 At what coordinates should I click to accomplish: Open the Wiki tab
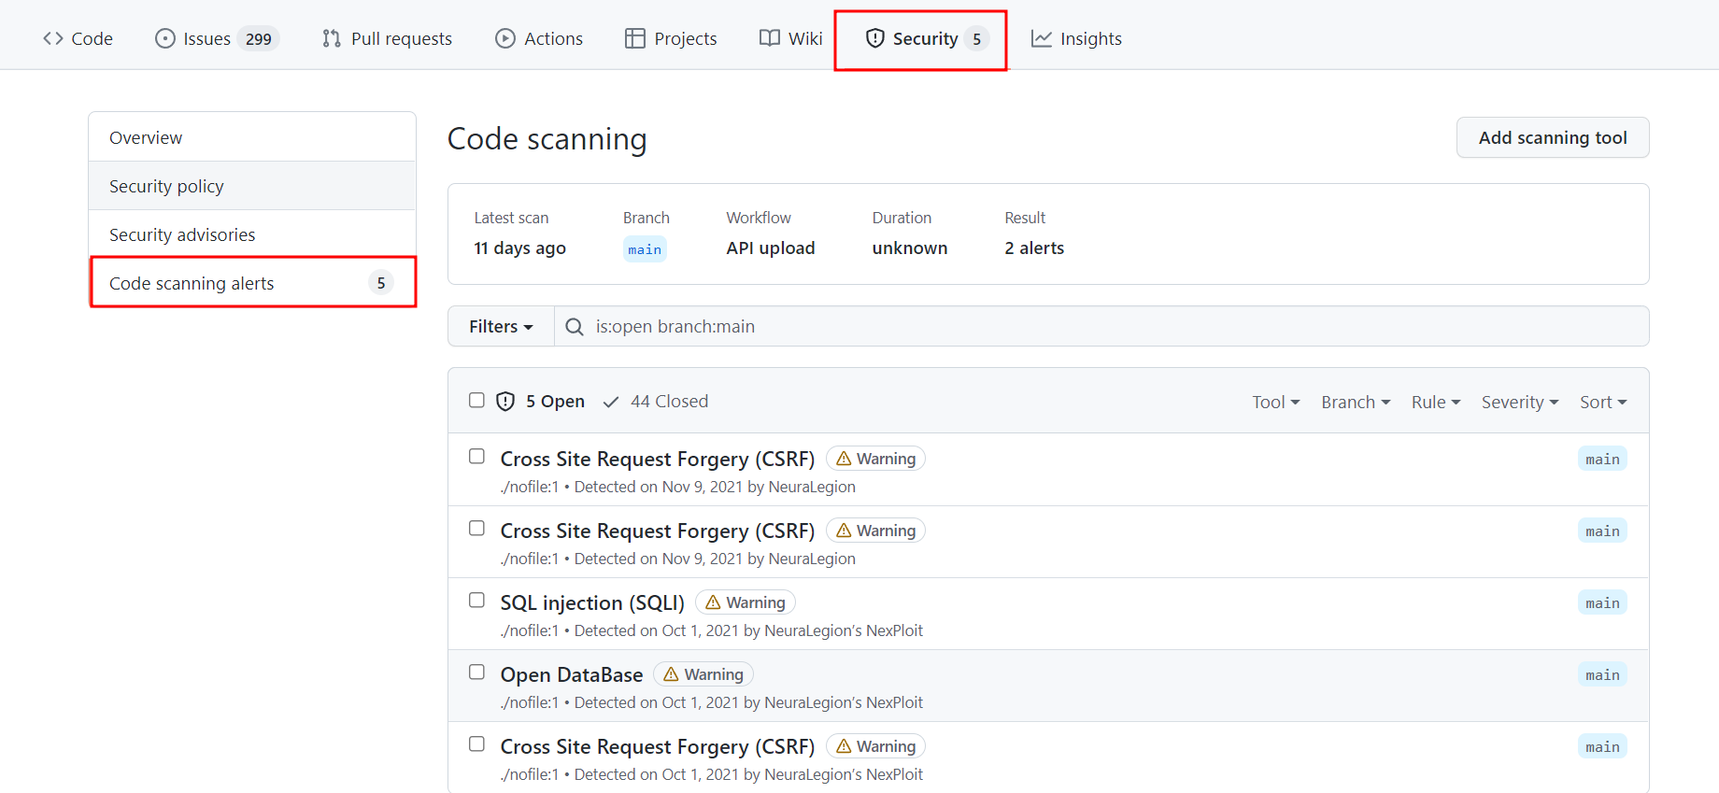point(790,38)
